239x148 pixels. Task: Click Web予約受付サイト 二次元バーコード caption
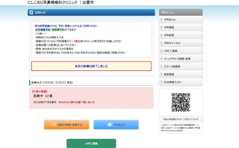(181, 119)
